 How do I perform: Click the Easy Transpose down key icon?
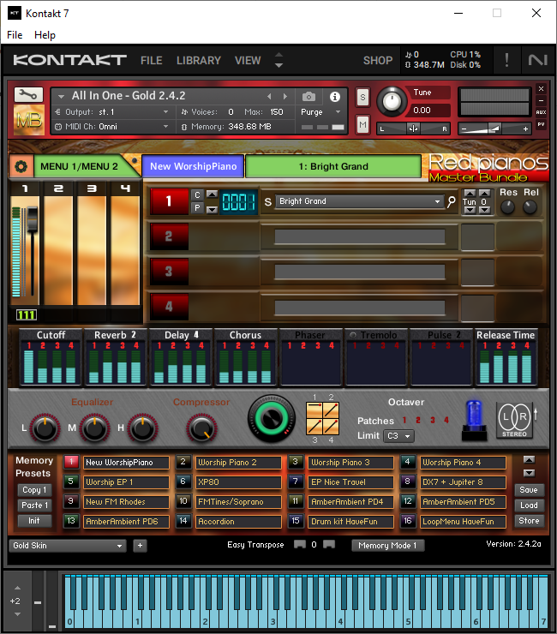[x=300, y=544]
